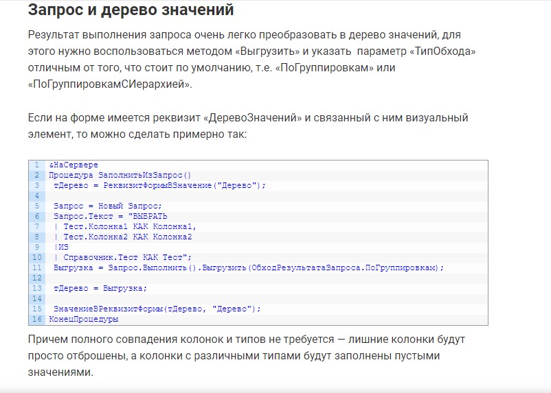Viewport: 551px width, 393px height.
Task: Click code line number 9
Action: tap(37, 247)
